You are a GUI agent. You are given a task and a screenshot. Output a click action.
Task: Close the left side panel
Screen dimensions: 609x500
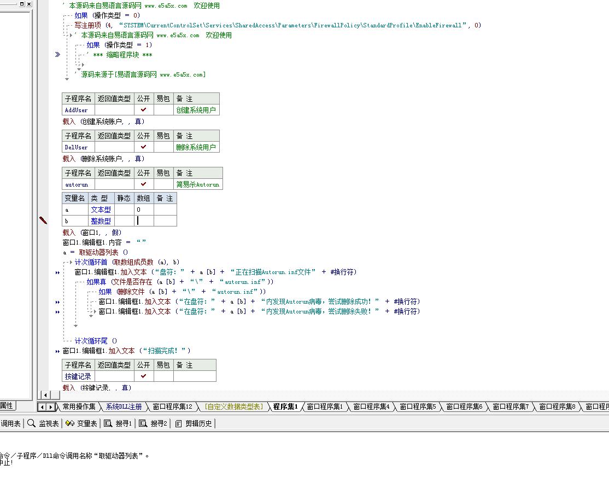point(29,3)
